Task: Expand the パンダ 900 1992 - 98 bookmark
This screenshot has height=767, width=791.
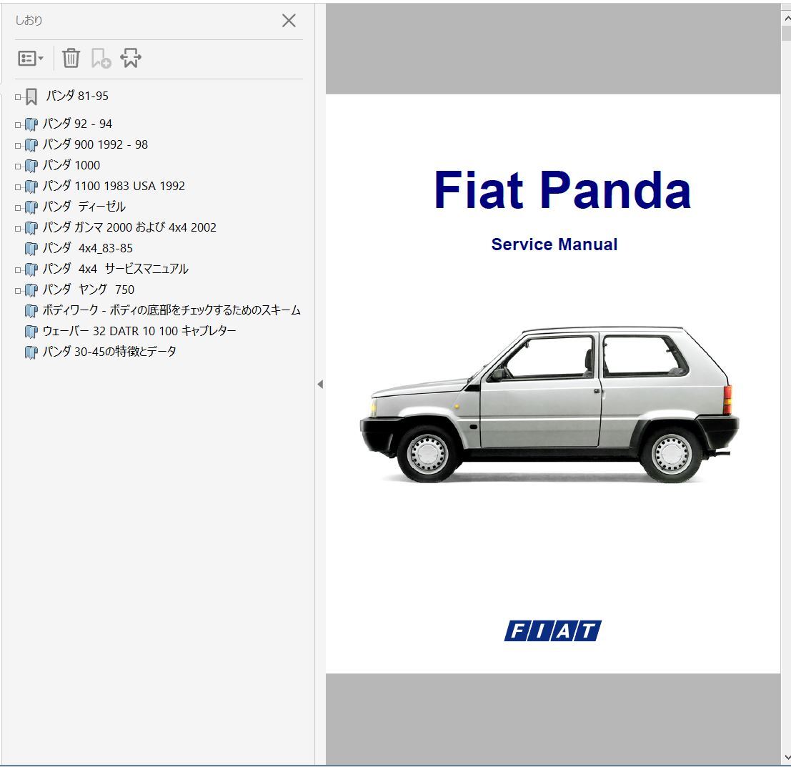Action: point(17,144)
